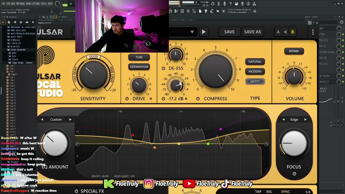Viewport: 345px width, 194px height.
Task: Click the scissors cut tool icon
Action: click(219, 4)
